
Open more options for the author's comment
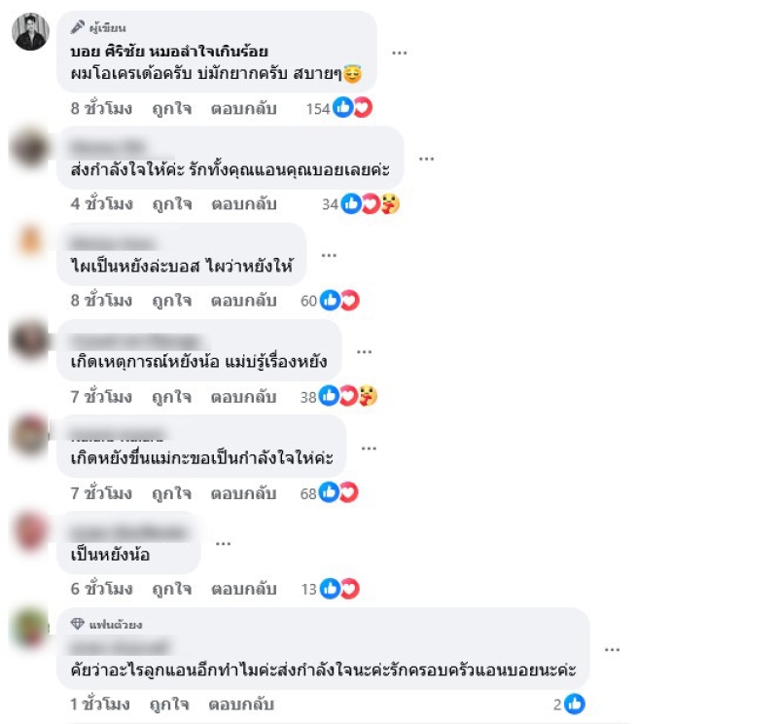400,53
